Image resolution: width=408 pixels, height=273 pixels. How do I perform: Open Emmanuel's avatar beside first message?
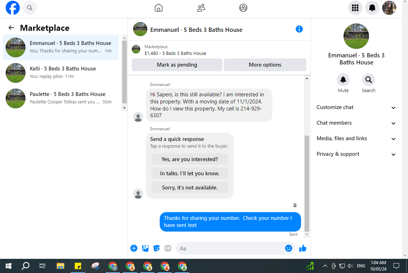pyautogui.click(x=138, y=117)
